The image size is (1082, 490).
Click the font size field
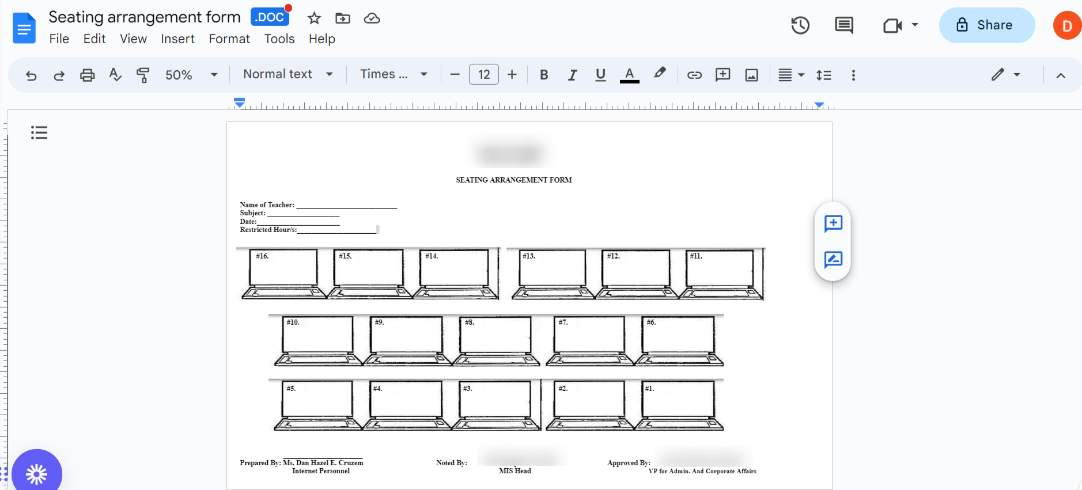coord(484,75)
